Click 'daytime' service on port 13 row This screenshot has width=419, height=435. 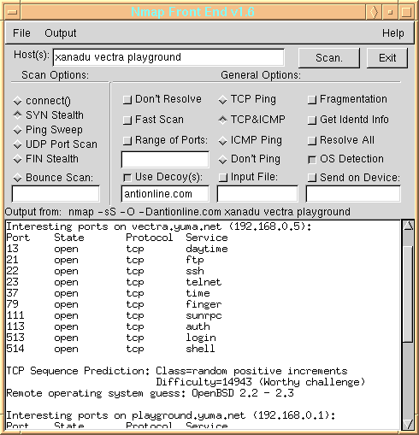[x=207, y=249]
